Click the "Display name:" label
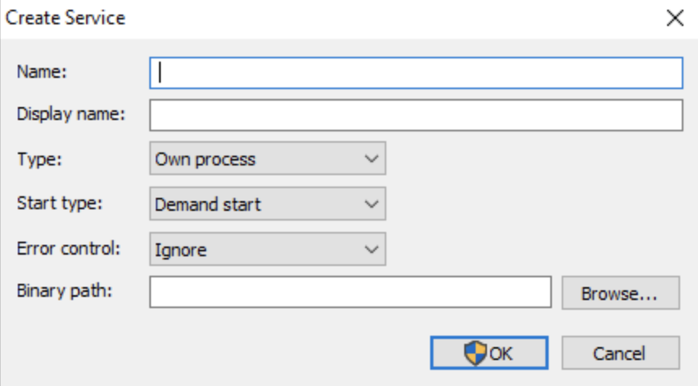Screen dimensions: 698x386 [x=71, y=114]
